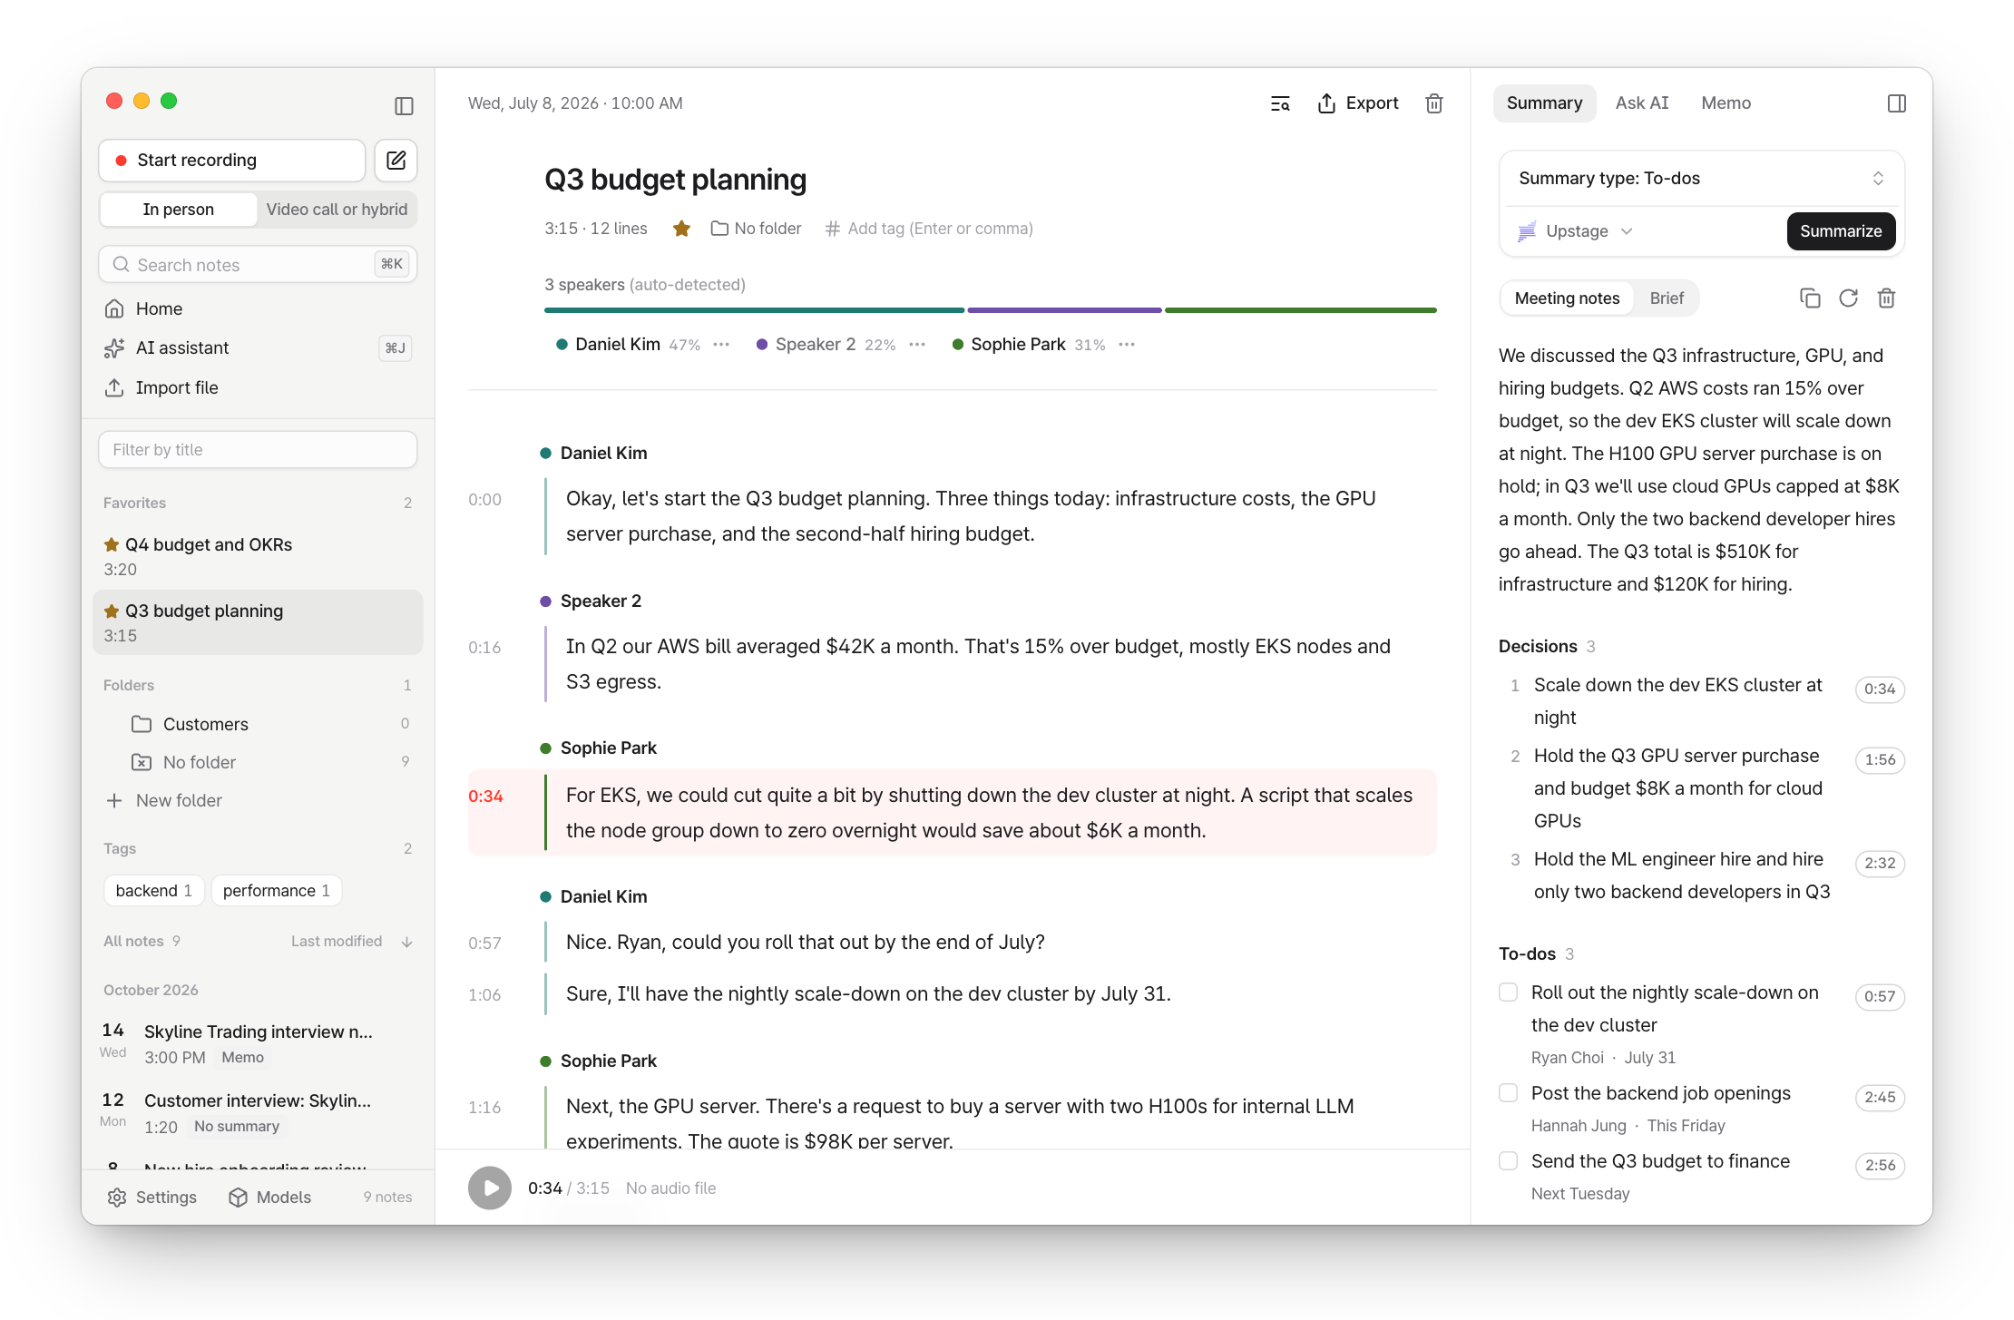Click Import file in sidebar
This screenshot has height=1320, width=2014.
point(258,388)
